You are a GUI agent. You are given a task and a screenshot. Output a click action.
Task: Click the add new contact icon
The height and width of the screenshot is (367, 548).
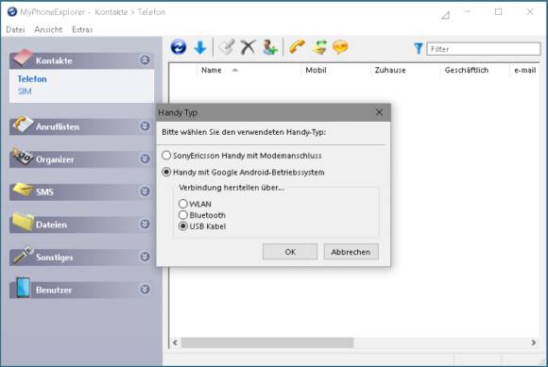pos(270,47)
